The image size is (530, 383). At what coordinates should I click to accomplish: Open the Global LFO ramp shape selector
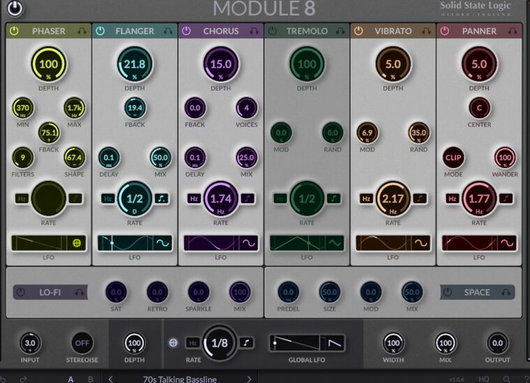click(335, 343)
